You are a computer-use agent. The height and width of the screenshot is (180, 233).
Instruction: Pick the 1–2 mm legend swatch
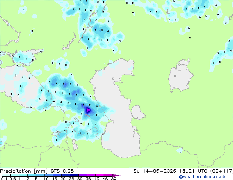(23, 175)
